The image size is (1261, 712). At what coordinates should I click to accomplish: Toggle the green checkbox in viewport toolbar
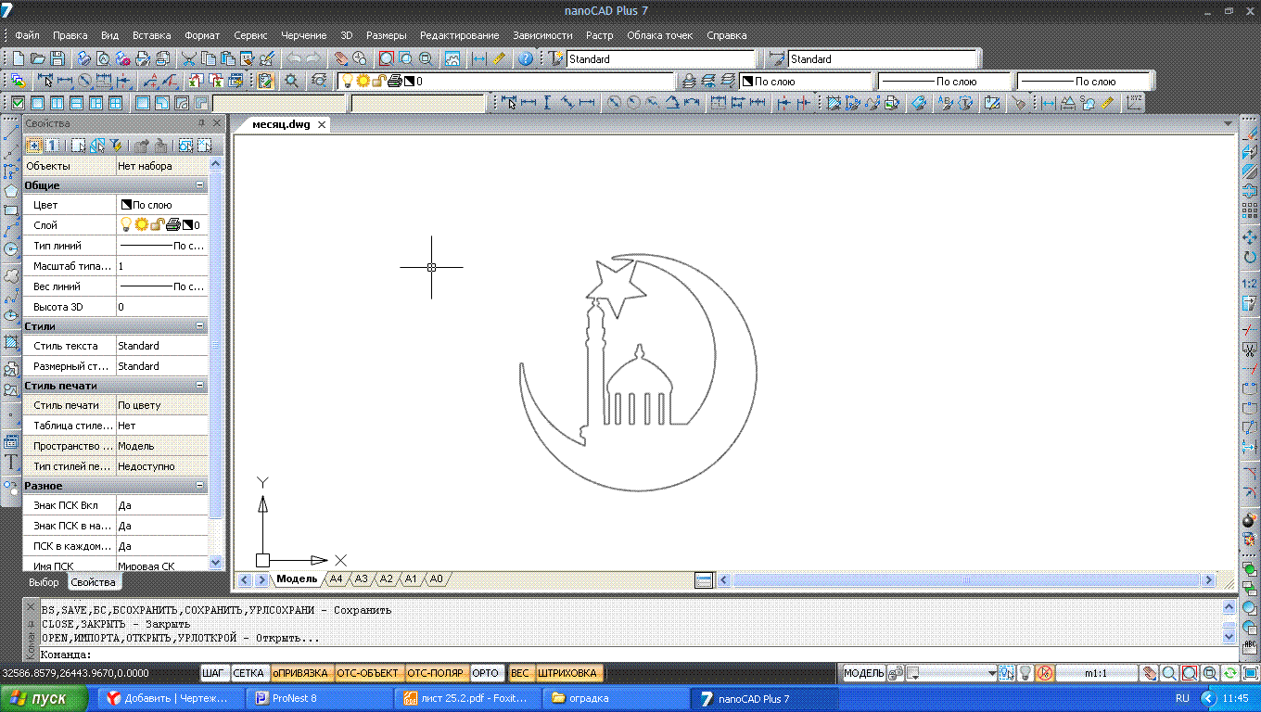(18, 103)
